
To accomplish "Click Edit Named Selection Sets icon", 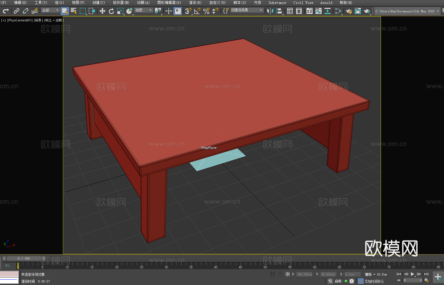I will pos(226,11).
